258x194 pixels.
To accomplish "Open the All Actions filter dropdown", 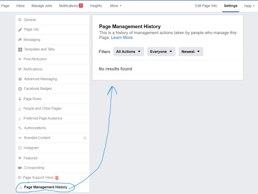I will pyautogui.click(x=128, y=52).
